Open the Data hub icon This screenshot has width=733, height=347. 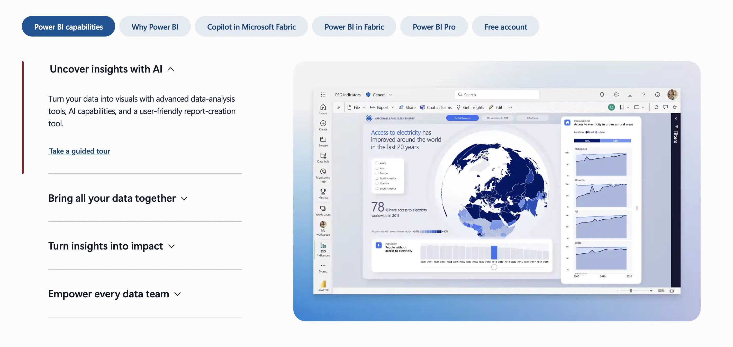point(323,155)
